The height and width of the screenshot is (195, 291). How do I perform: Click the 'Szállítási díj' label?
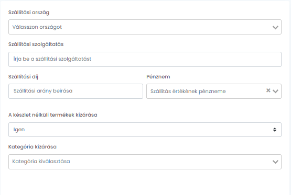[23, 77]
